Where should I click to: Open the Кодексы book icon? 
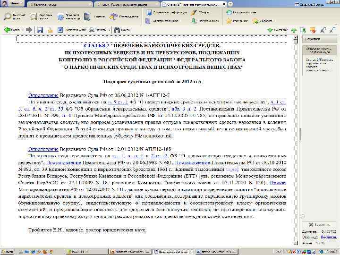tap(87, 17)
